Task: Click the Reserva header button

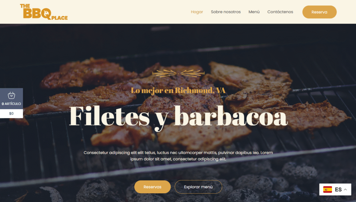Action: click(x=319, y=12)
